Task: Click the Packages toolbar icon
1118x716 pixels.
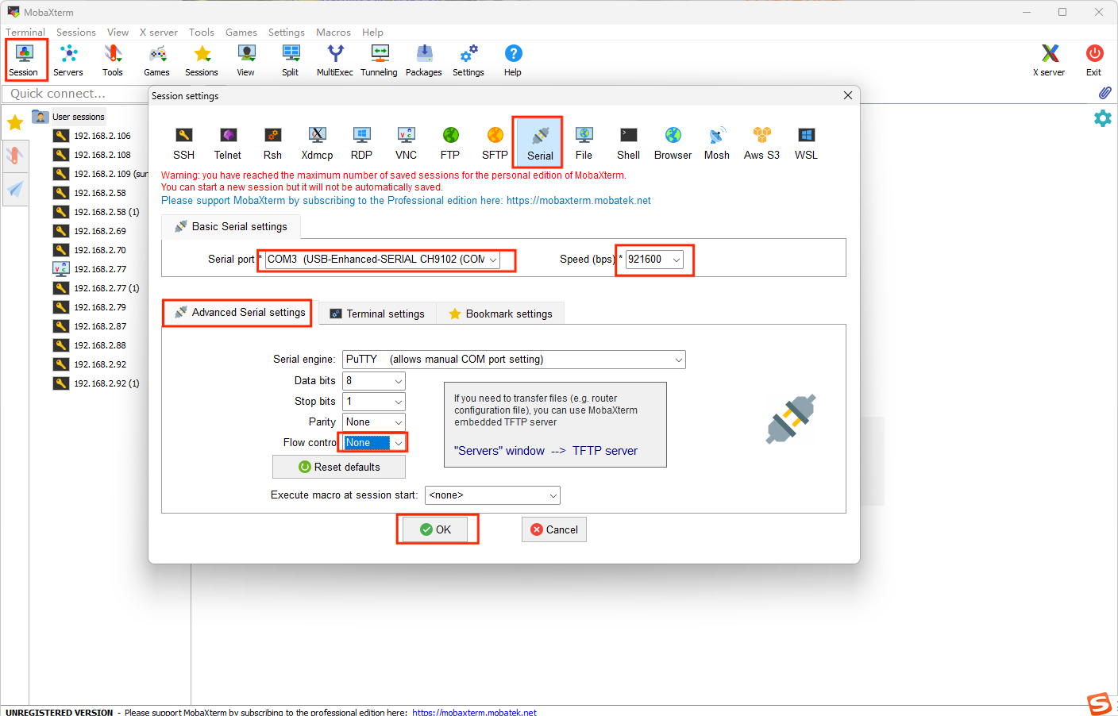Action: click(x=424, y=60)
